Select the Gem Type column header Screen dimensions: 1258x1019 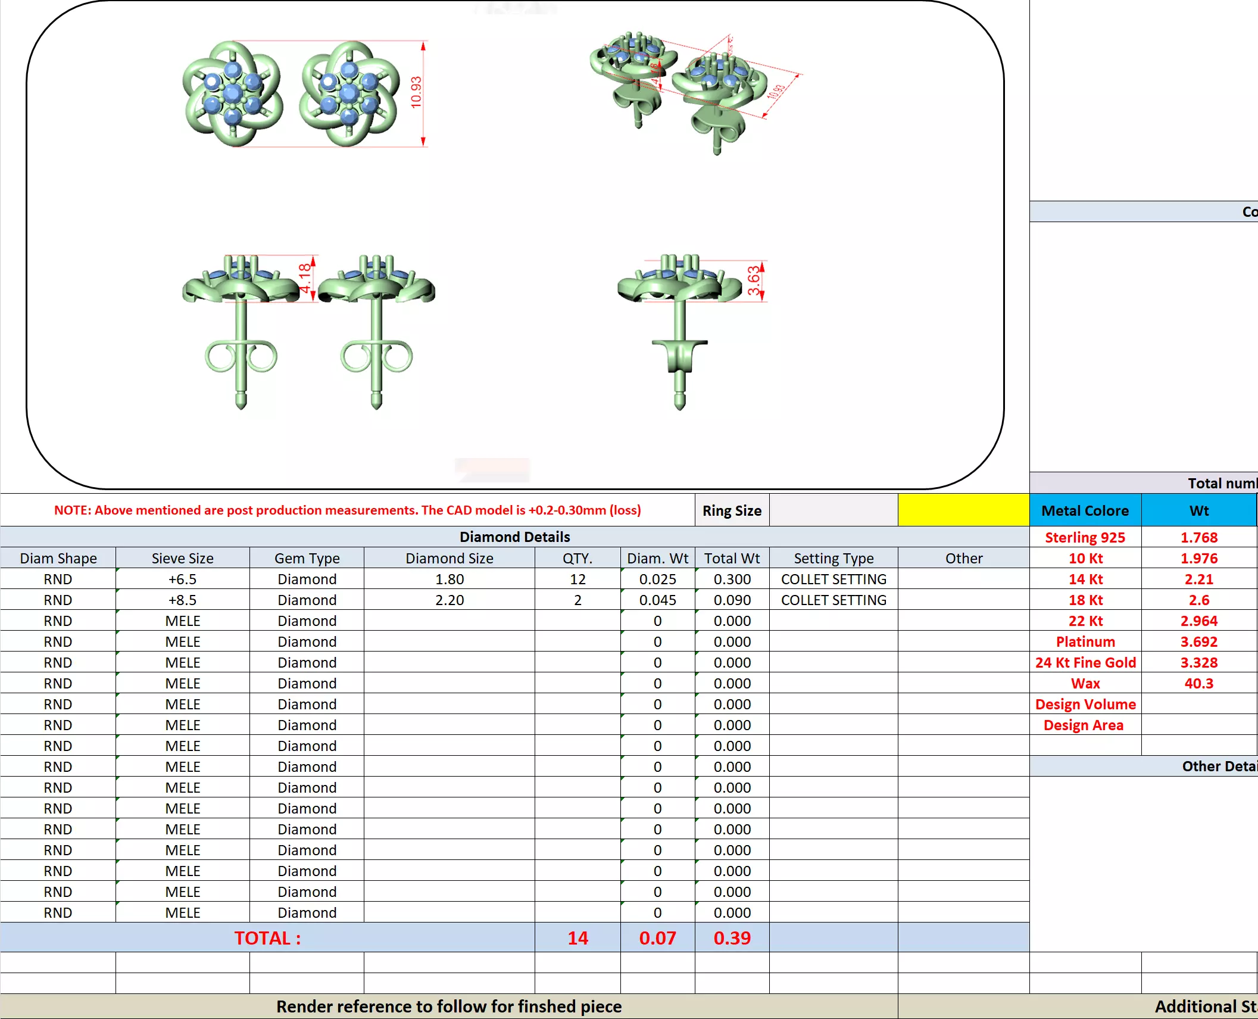[x=307, y=558]
